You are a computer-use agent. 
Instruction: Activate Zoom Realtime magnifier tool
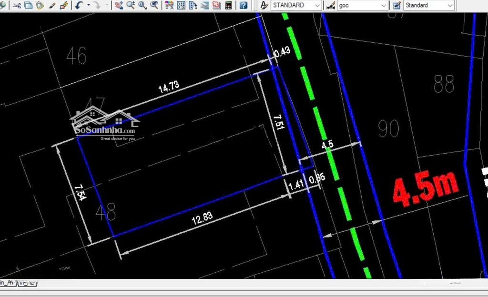pos(130,5)
